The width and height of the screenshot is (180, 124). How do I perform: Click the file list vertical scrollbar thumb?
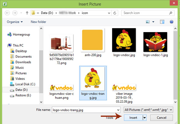[x=175, y=65]
